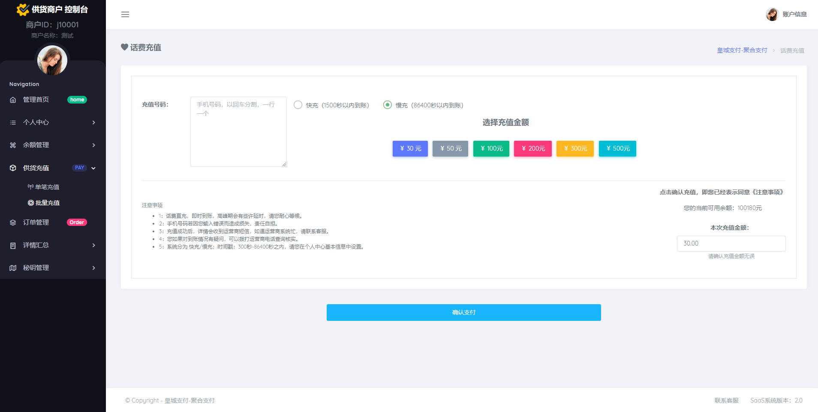Select the 供货充值 PAY icon
This screenshot has width=818, height=412.
13,168
